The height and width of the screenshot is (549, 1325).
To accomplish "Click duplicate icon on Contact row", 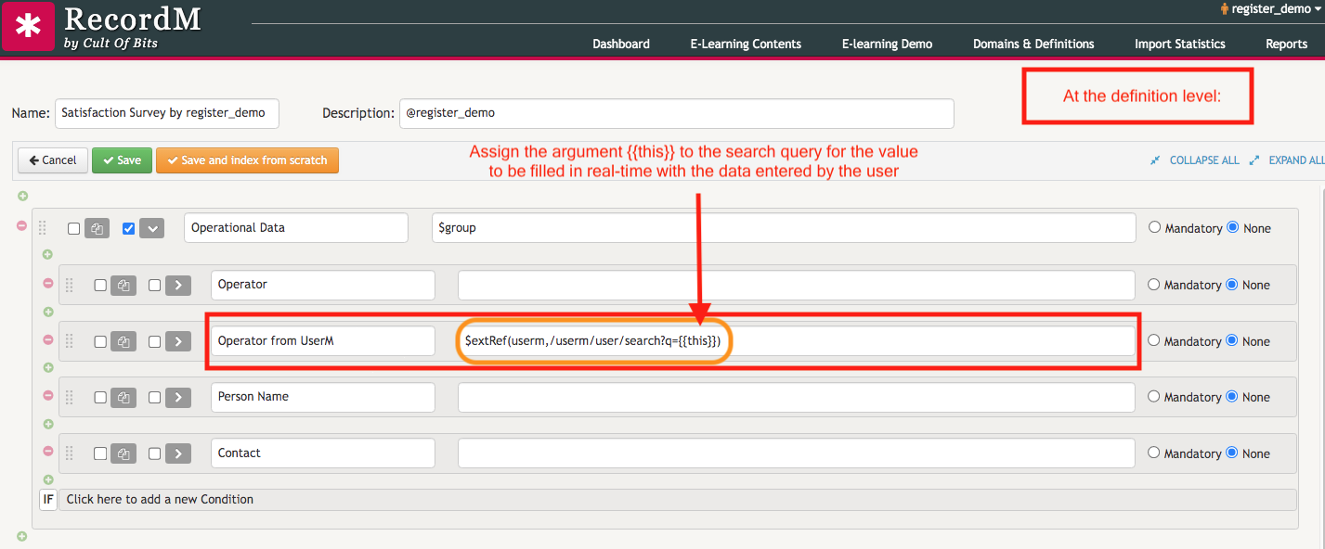I will pyautogui.click(x=123, y=453).
